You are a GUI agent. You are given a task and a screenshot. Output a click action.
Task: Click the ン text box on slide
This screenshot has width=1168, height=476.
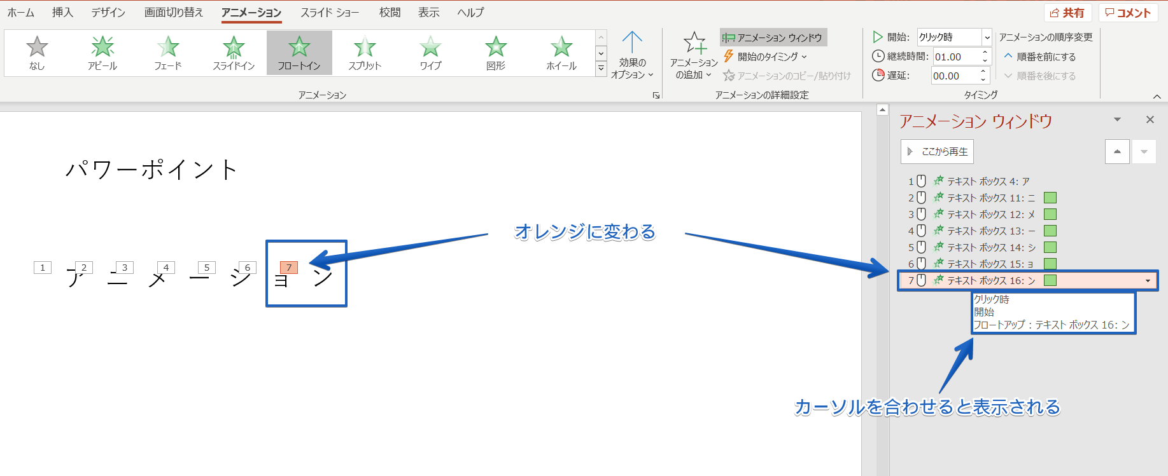323,278
